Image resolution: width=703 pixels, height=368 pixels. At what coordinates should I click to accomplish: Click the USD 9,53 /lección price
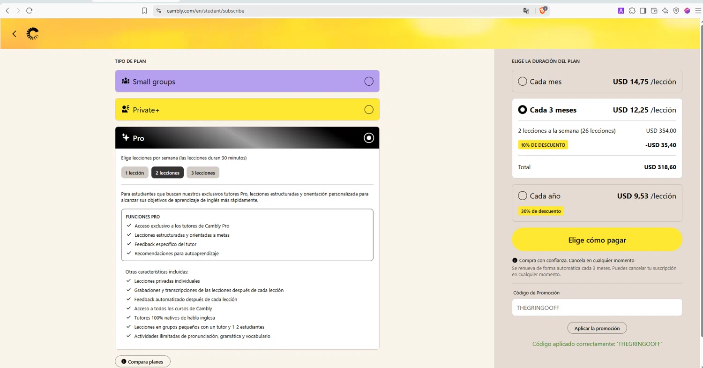coord(646,196)
